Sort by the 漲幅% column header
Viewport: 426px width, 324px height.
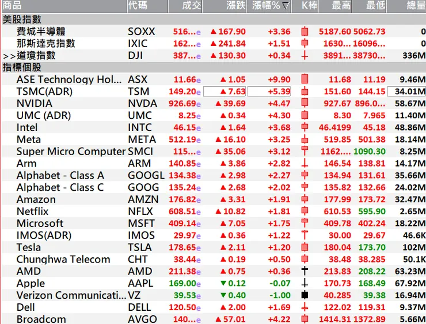(269, 6)
